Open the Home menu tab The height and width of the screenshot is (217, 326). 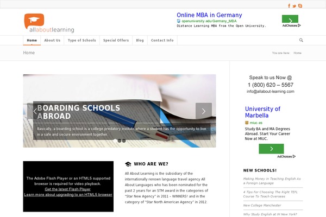(32, 40)
